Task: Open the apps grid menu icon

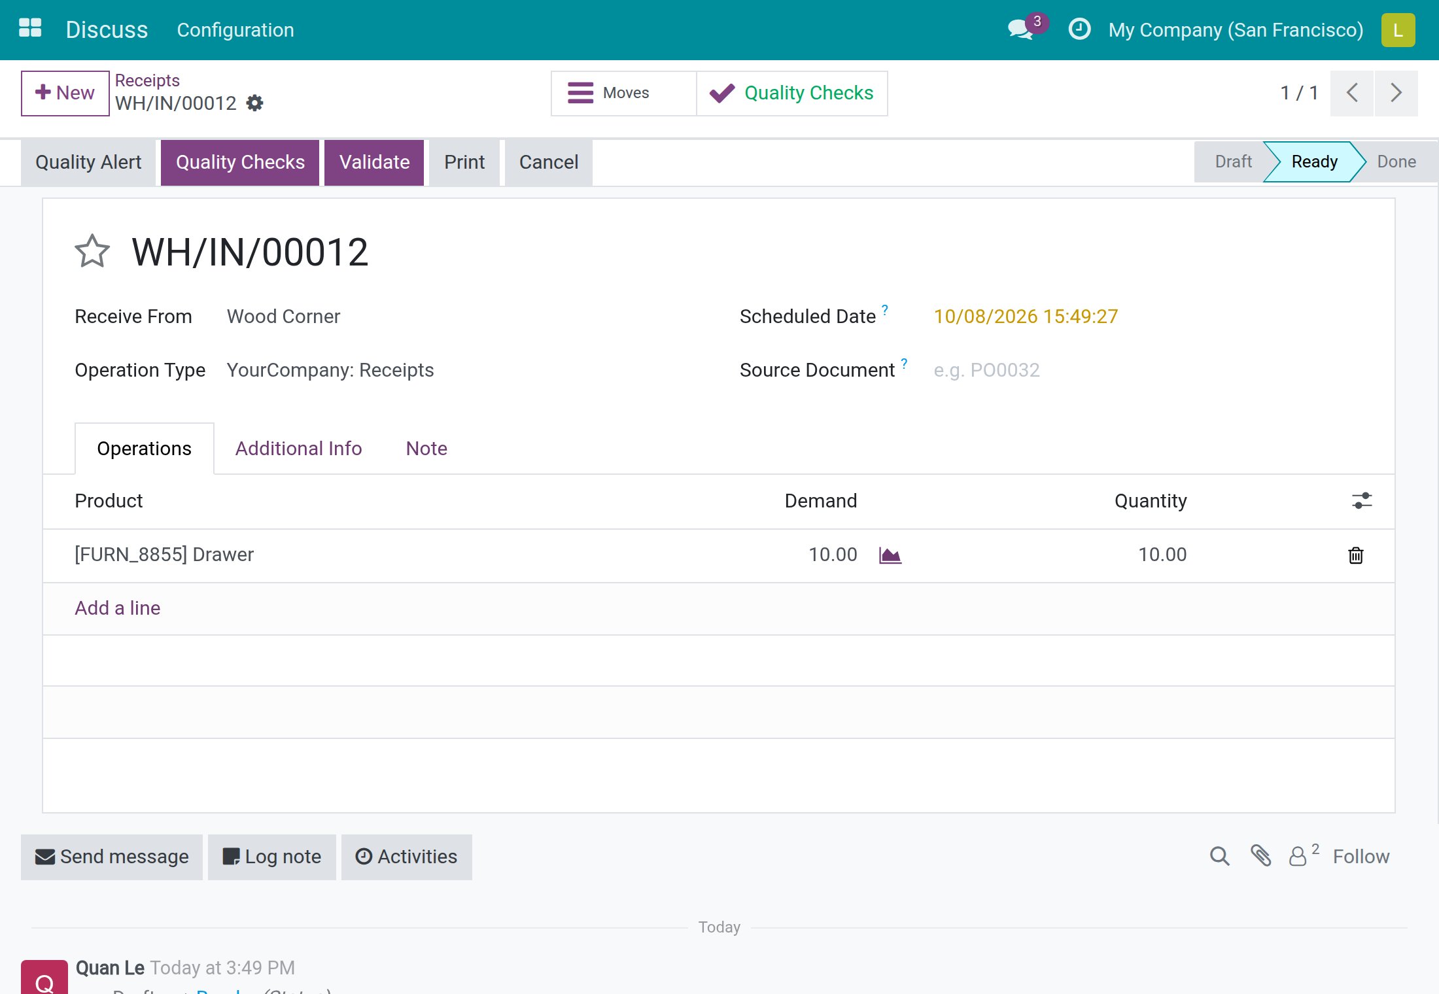Action: tap(30, 29)
